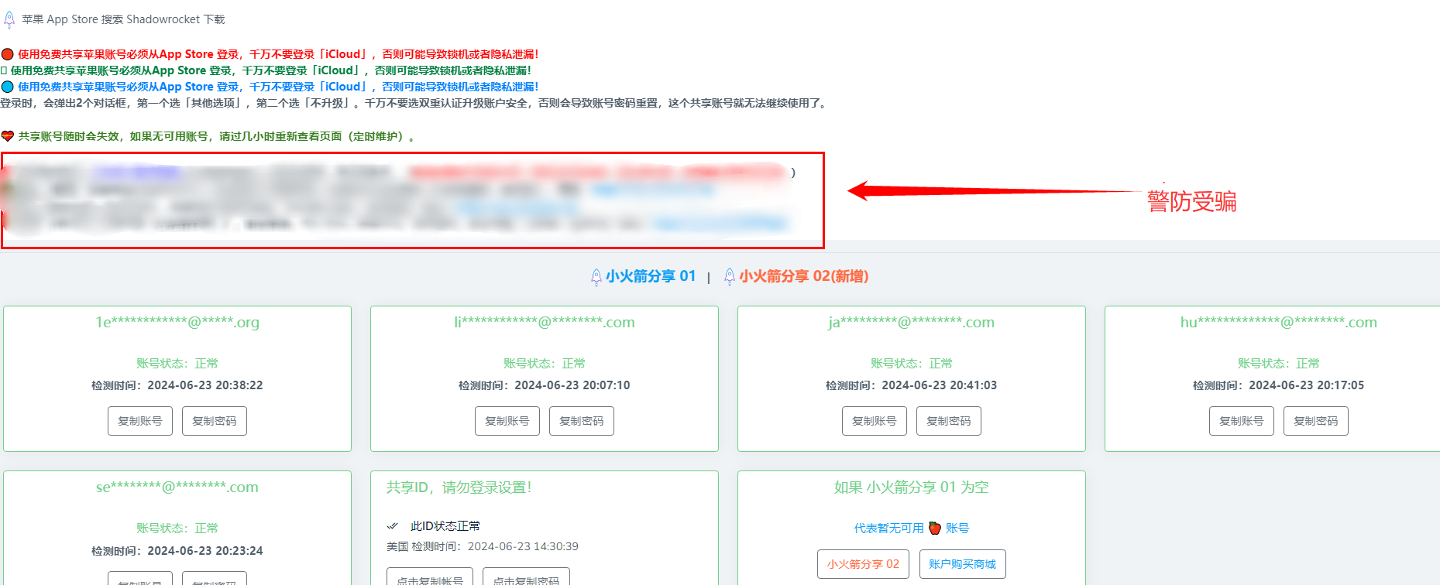Click the check time 2024-06-23 20:41:03
1440x585 pixels.
(x=940, y=385)
